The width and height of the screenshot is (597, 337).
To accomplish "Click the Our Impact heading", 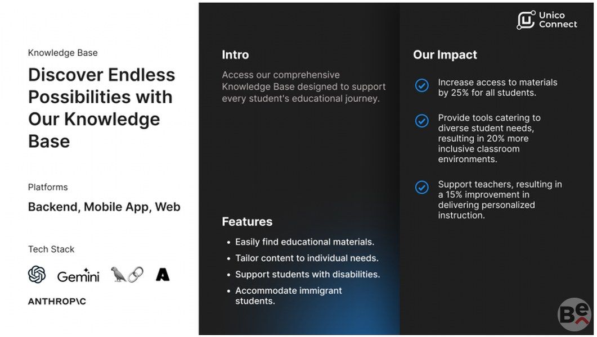I will coord(445,54).
